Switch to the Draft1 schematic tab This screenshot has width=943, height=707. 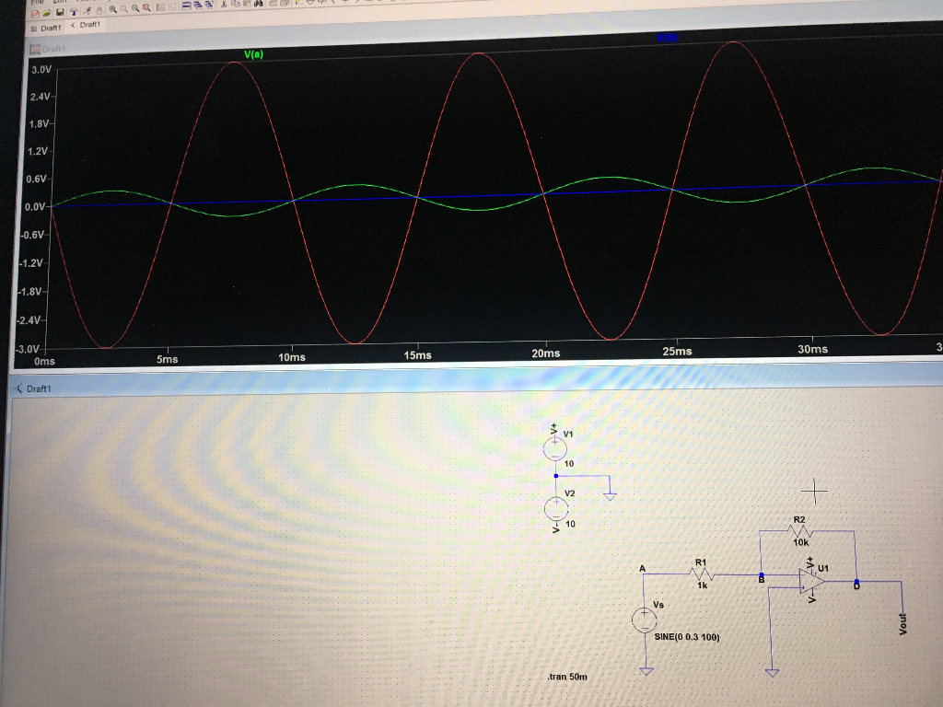(86, 25)
